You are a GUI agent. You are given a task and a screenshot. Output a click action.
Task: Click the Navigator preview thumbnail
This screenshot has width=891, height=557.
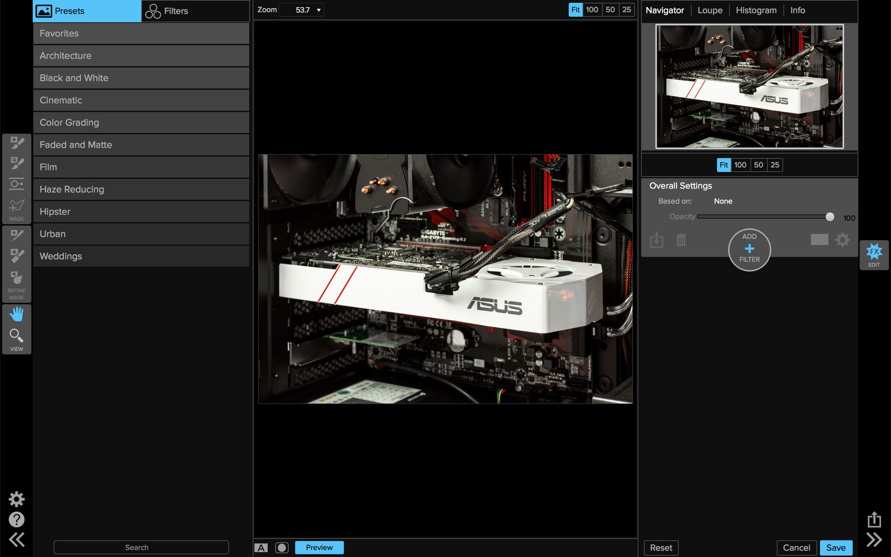[x=749, y=87]
